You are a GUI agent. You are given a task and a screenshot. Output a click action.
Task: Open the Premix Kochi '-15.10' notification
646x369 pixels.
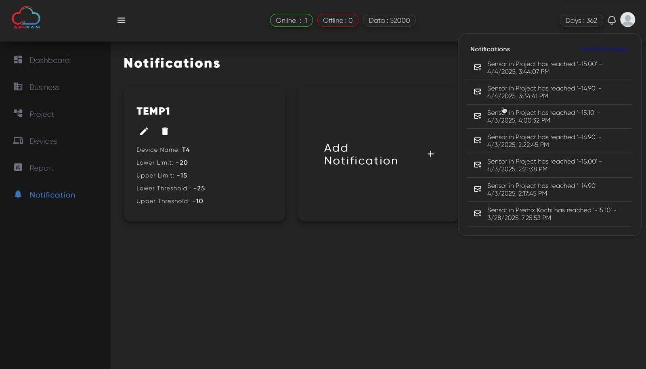(550, 214)
